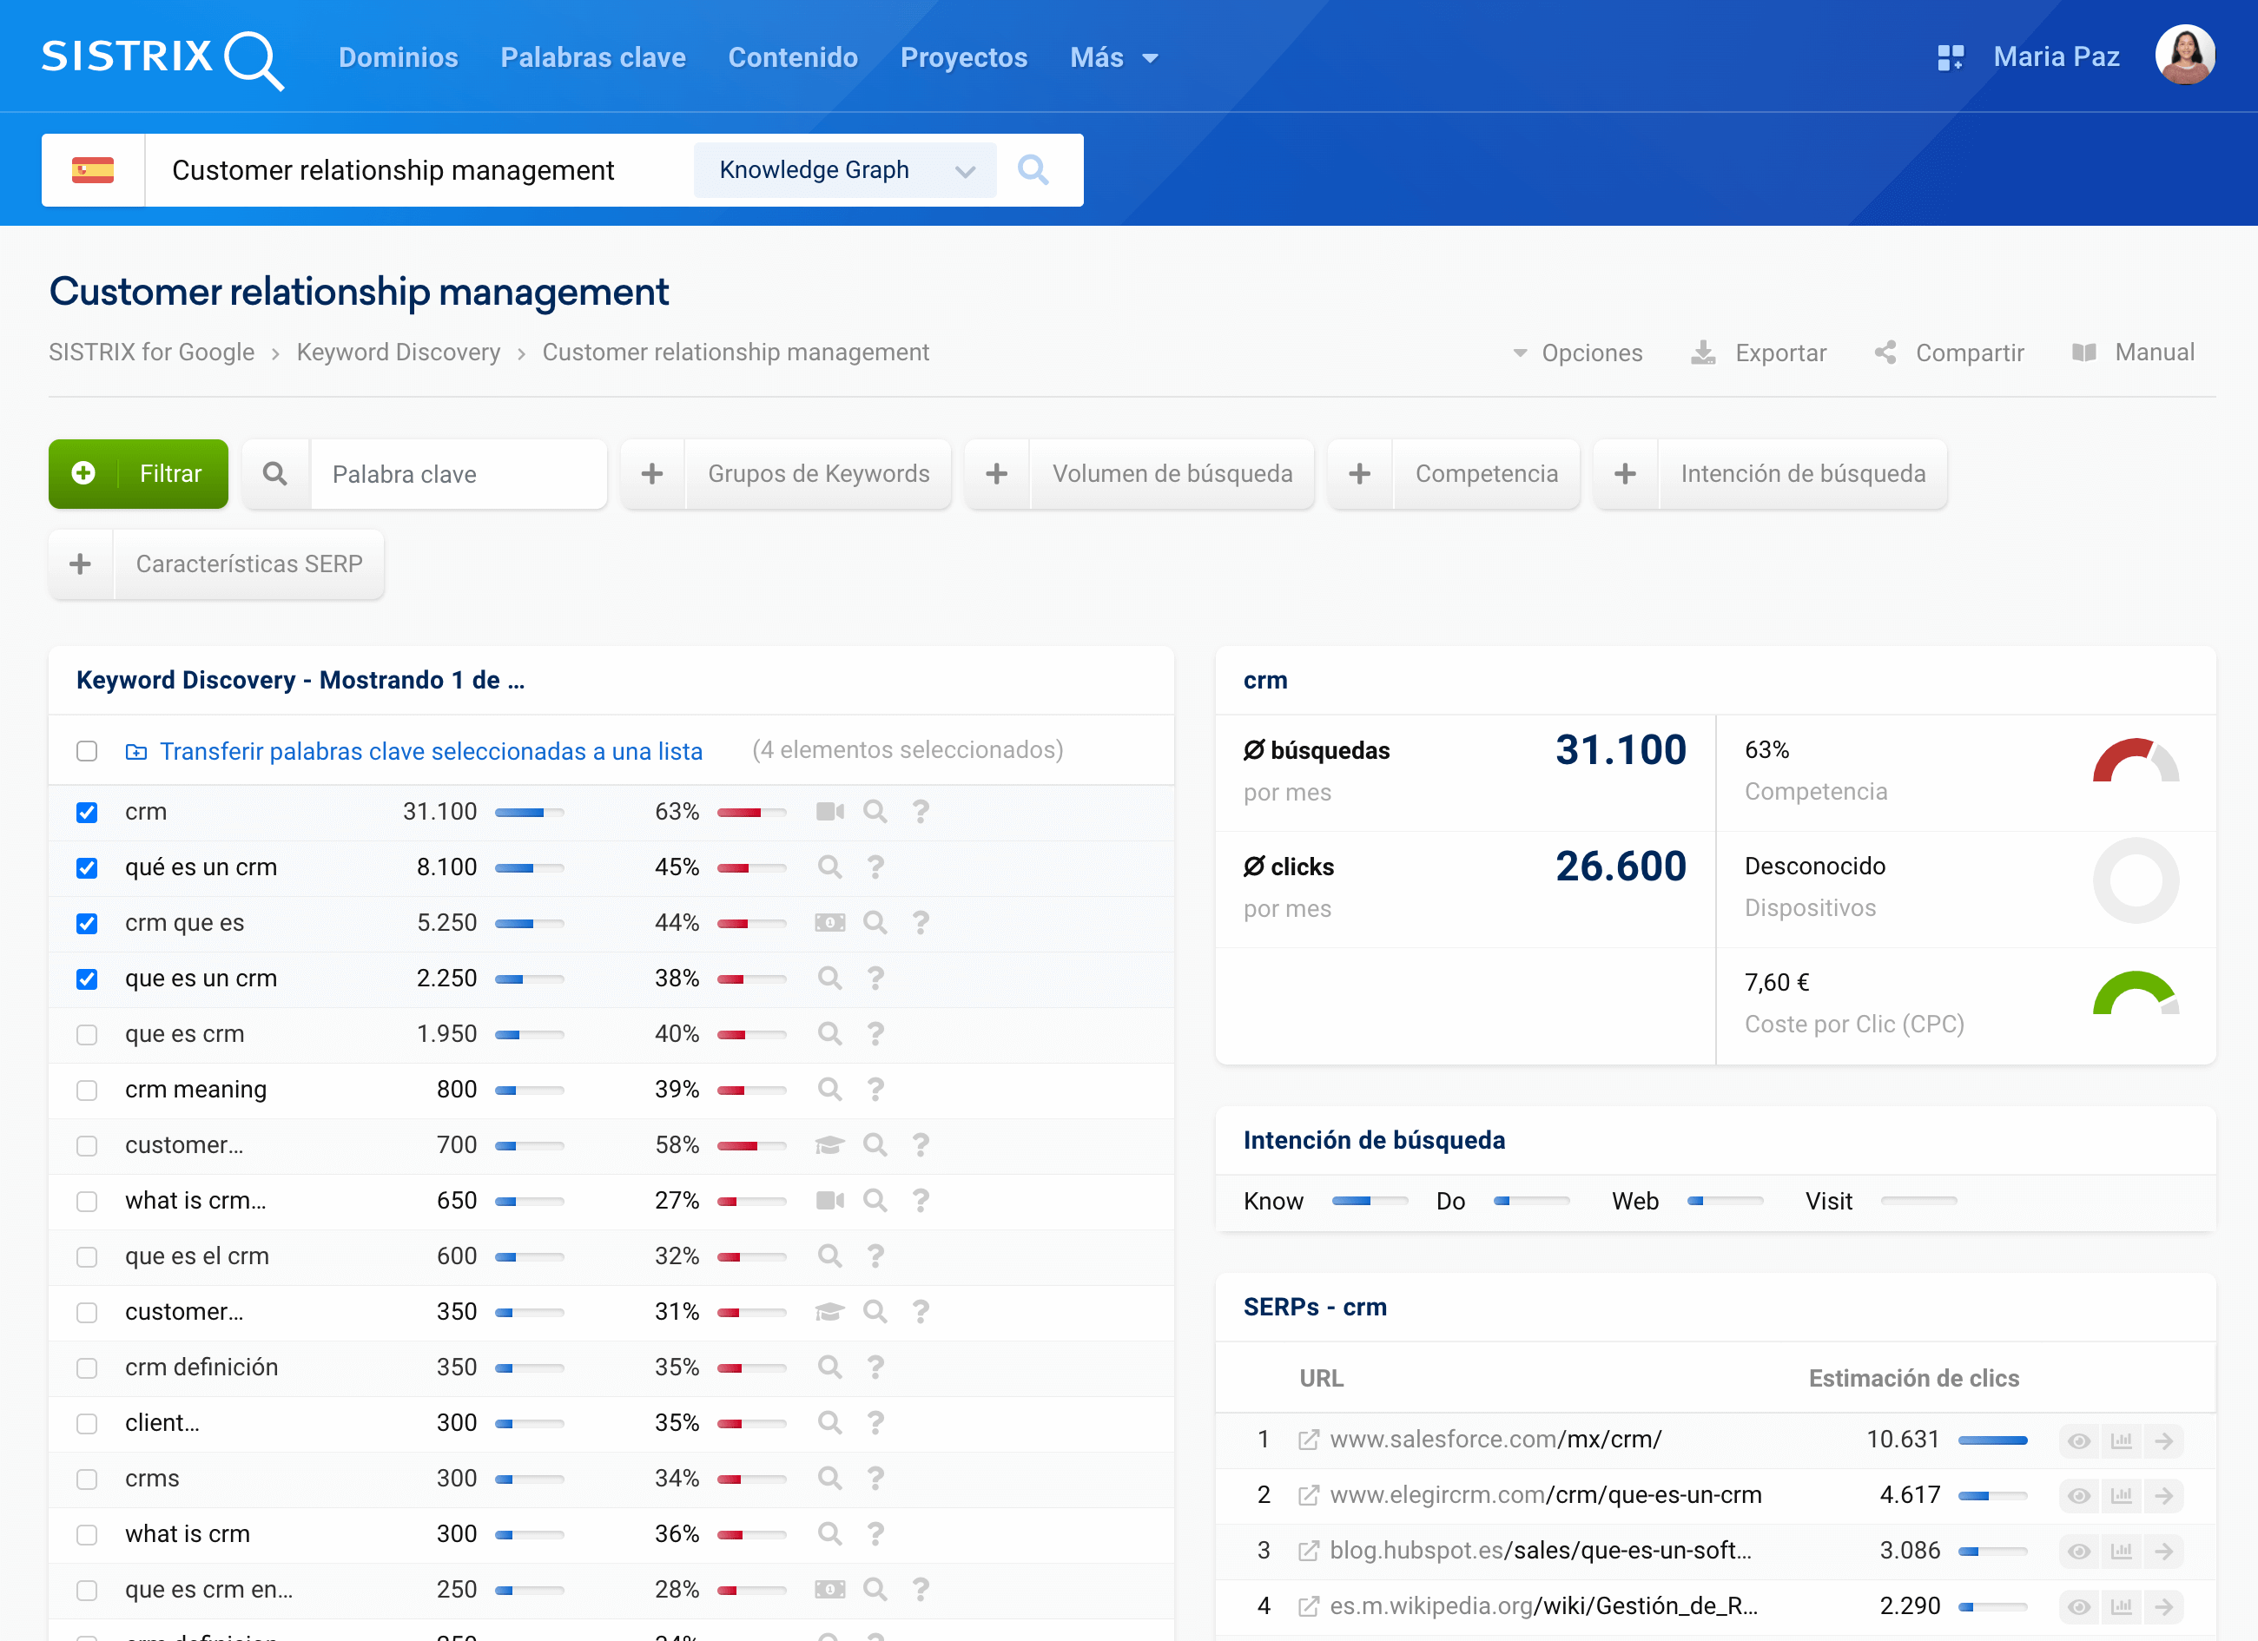Click chart icon in elegircrm.com SERP row
The height and width of the screenshot is (1641, 2258).
coord(2122,1496)
